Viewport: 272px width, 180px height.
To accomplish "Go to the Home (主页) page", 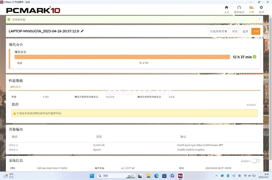I will click(x=226, y=9).
